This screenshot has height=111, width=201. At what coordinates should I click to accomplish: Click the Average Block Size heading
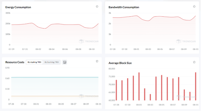click(x=120, y=63)
